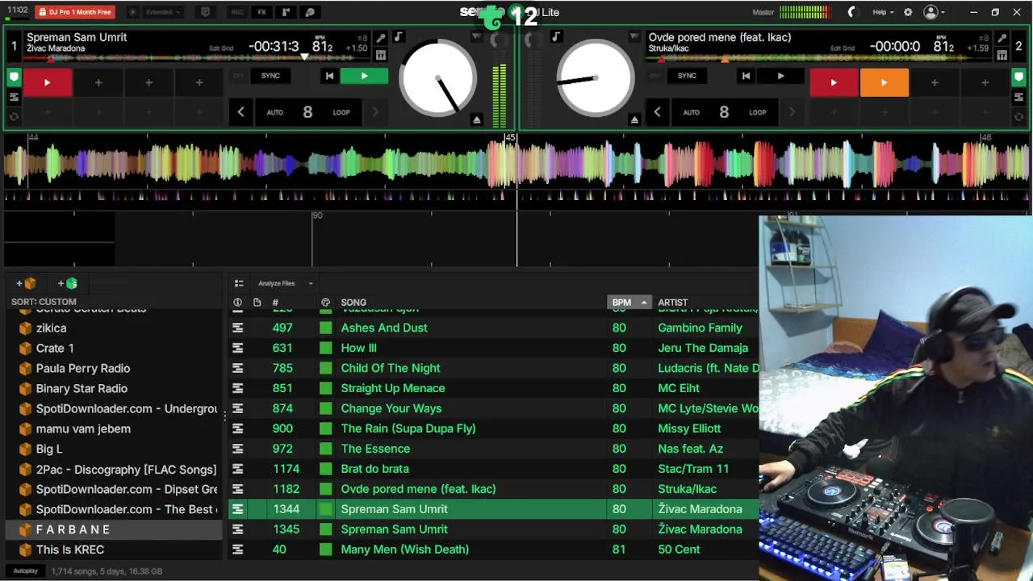Open deck 1 platter options dropdown

476,37
